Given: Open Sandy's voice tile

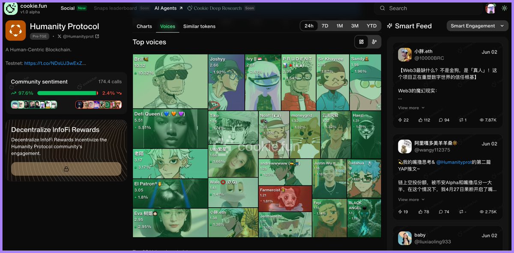Looking at the screenshot, I should (x=365, y=82).
